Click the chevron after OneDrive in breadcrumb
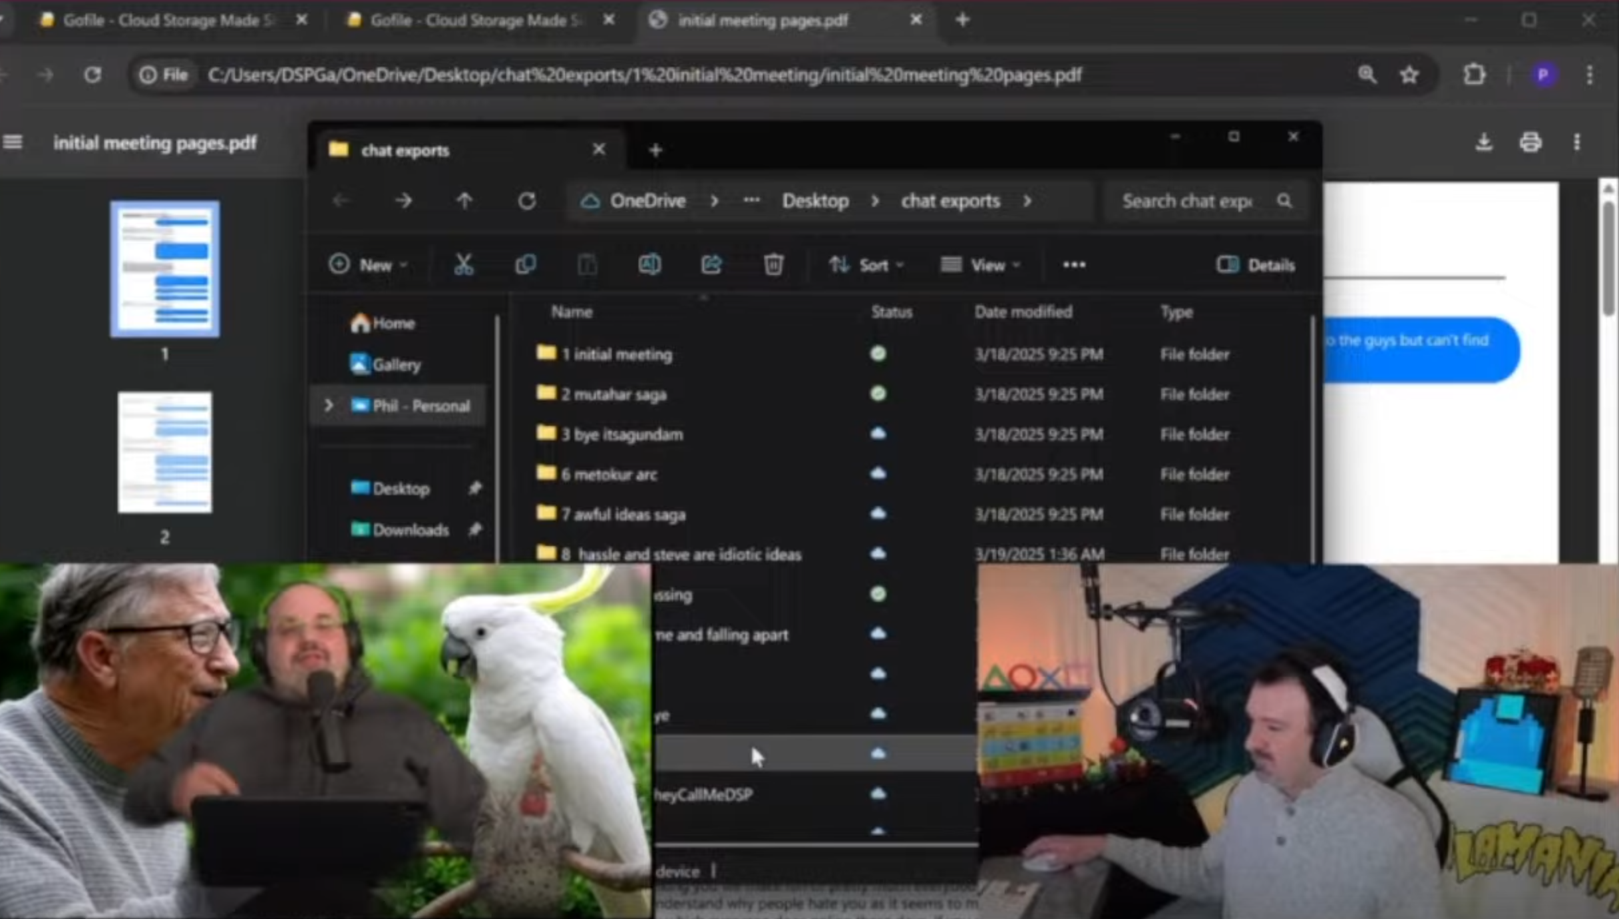Screen dimensions: 1619x919 click(x=714, y=201)
